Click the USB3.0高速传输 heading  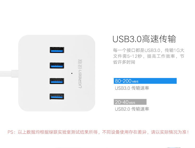point(144,39)
